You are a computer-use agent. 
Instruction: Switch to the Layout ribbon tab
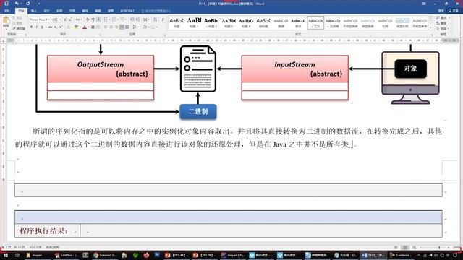pyautogui.click(x=59, y=11)
